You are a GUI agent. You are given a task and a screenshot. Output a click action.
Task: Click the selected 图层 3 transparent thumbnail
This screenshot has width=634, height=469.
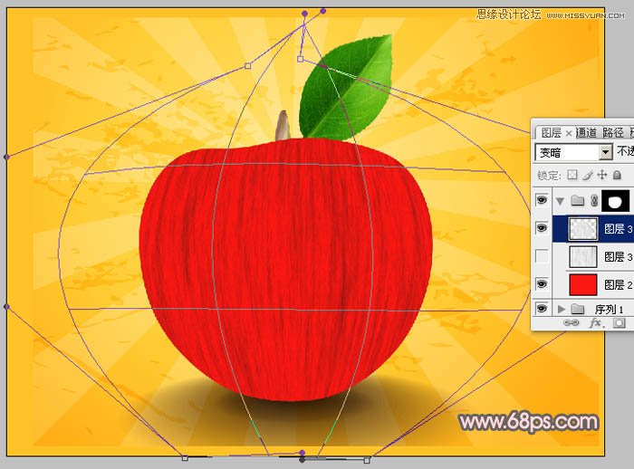coord(582,228)
